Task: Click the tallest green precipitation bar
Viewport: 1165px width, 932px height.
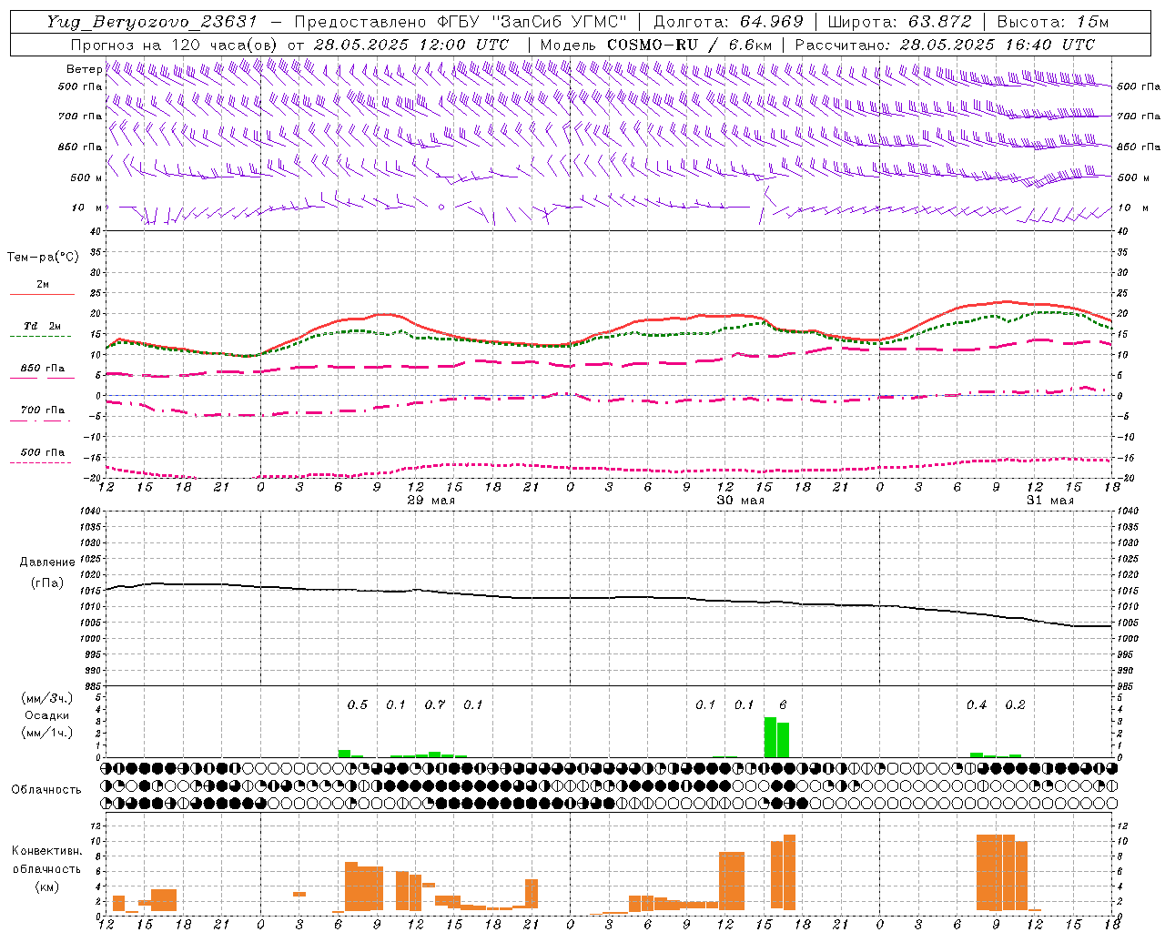Action: (770, 737)
